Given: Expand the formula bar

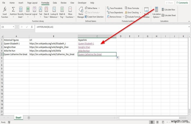Looking at the screenshot, I should pyautogui.click(x=189, y=27).
